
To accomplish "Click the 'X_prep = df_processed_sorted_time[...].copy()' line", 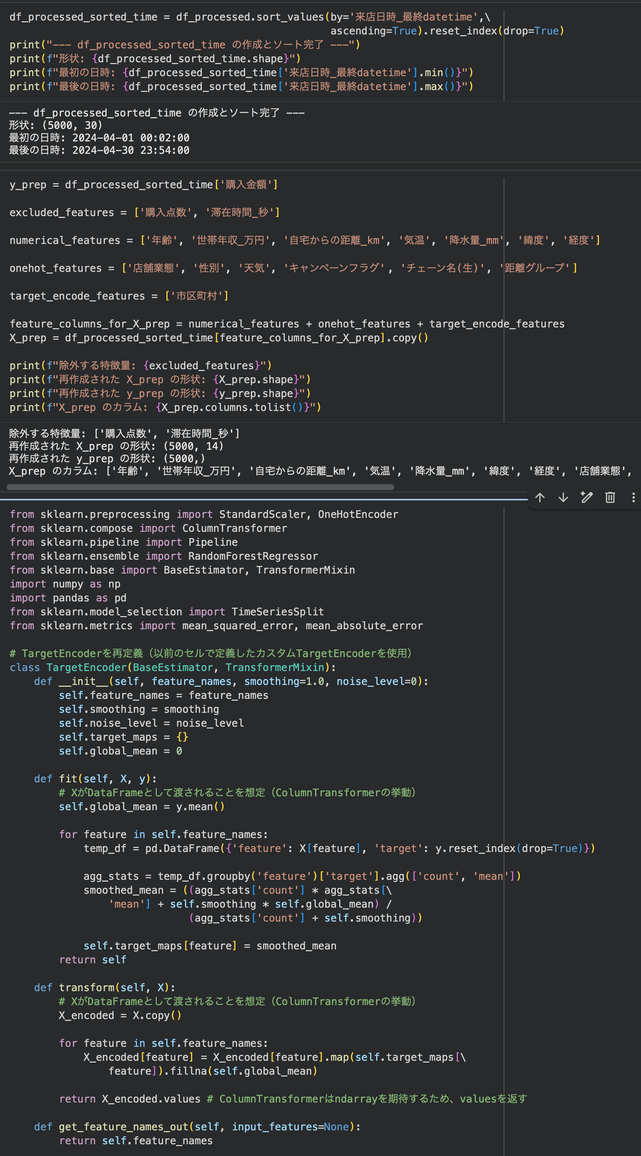I will pyautogui.click(x=219, y=337).
